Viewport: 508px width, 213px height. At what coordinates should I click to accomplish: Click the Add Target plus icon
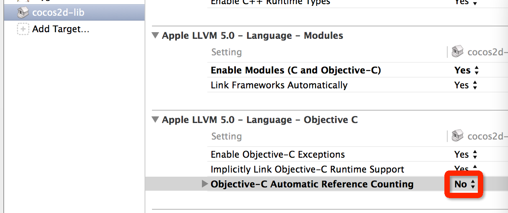pos(23,29)
